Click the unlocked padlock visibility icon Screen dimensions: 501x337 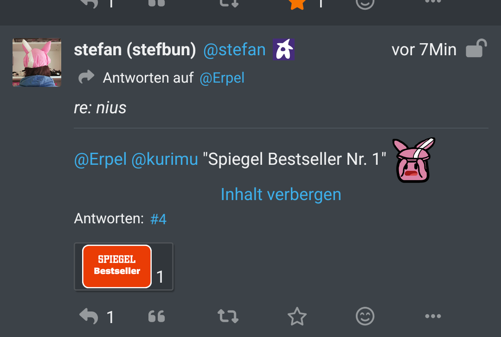[x=476, y=49]
